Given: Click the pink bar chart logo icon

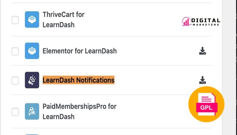Looking at the screenshot, I should coord(186,22).
